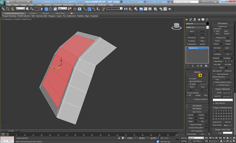This screenshot has width=236, height=143.
Task: Open the reference coordinate View dropdown
Action: pyautogui.click(x=62, y=8)
